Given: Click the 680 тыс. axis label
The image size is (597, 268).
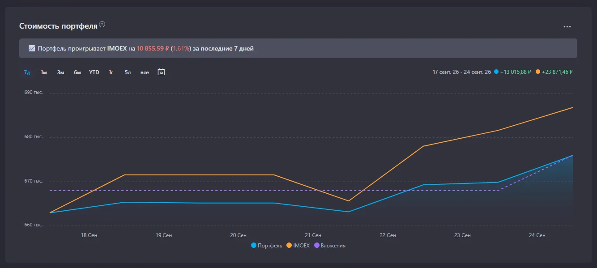Looking at the screenshot, I should pos(34,137).
